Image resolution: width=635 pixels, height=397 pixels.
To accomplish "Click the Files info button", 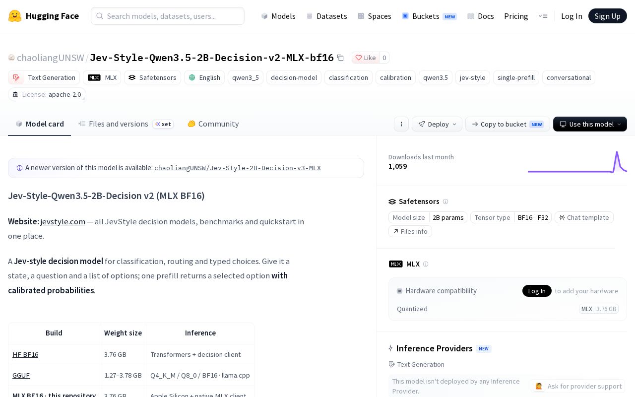I will point(410,231).
